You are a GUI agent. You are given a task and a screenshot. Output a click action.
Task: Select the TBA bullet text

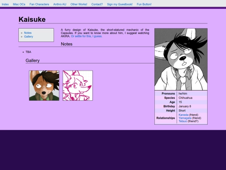point(28,52)
